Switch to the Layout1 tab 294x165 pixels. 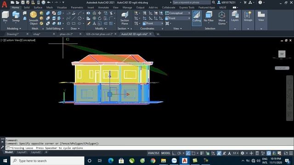pyautogui.click(x=22, y=152)
